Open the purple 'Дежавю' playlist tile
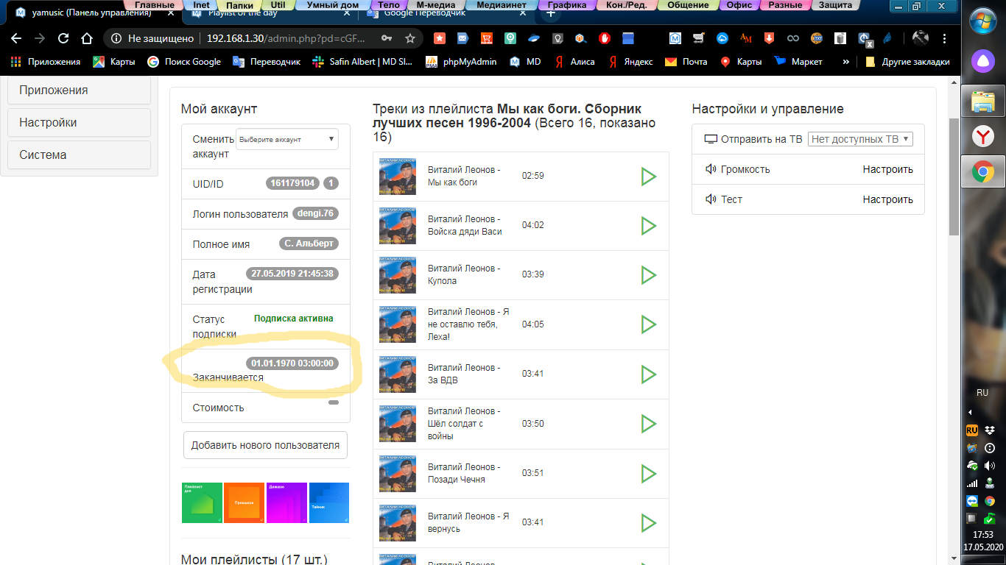1006x565 pixels. click(x=286, y=502)
